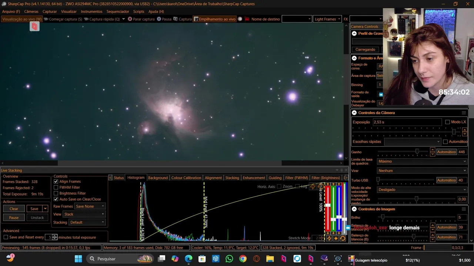Click the Pausa toolbar button
Viewport: 474px width, 266px height.
coord(164,19)
